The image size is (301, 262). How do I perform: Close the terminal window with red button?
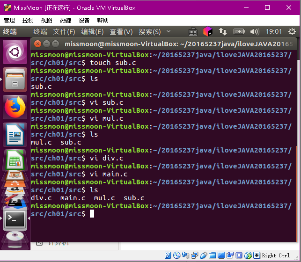[37, 44]
